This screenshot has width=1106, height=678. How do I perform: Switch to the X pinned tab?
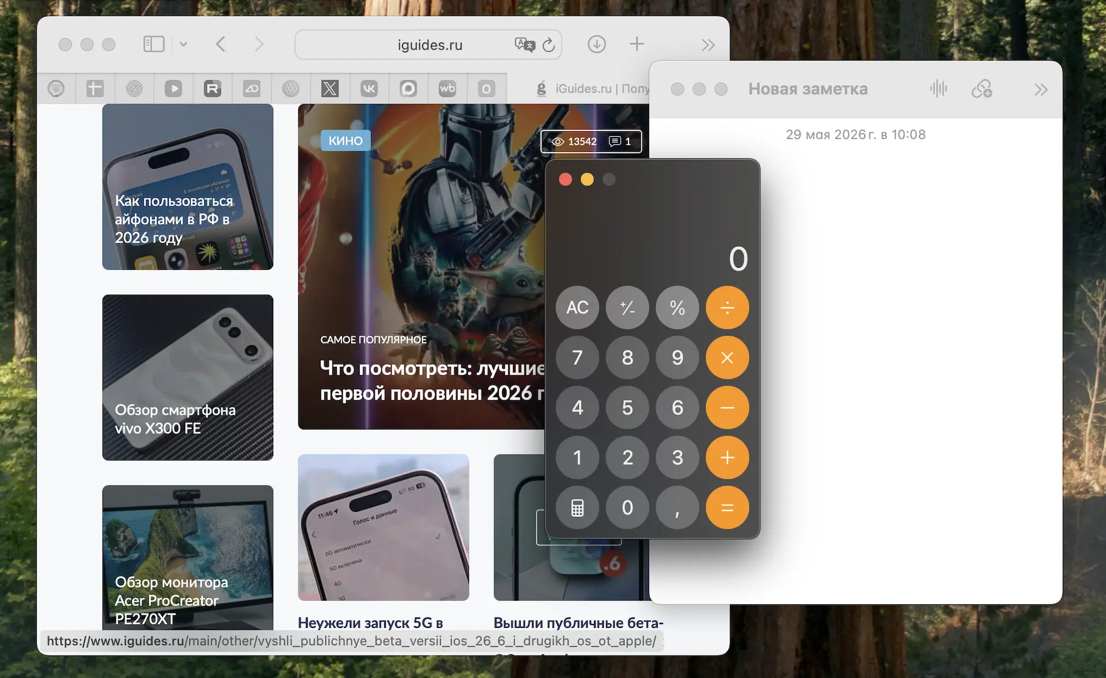click(x=330, y=89)
